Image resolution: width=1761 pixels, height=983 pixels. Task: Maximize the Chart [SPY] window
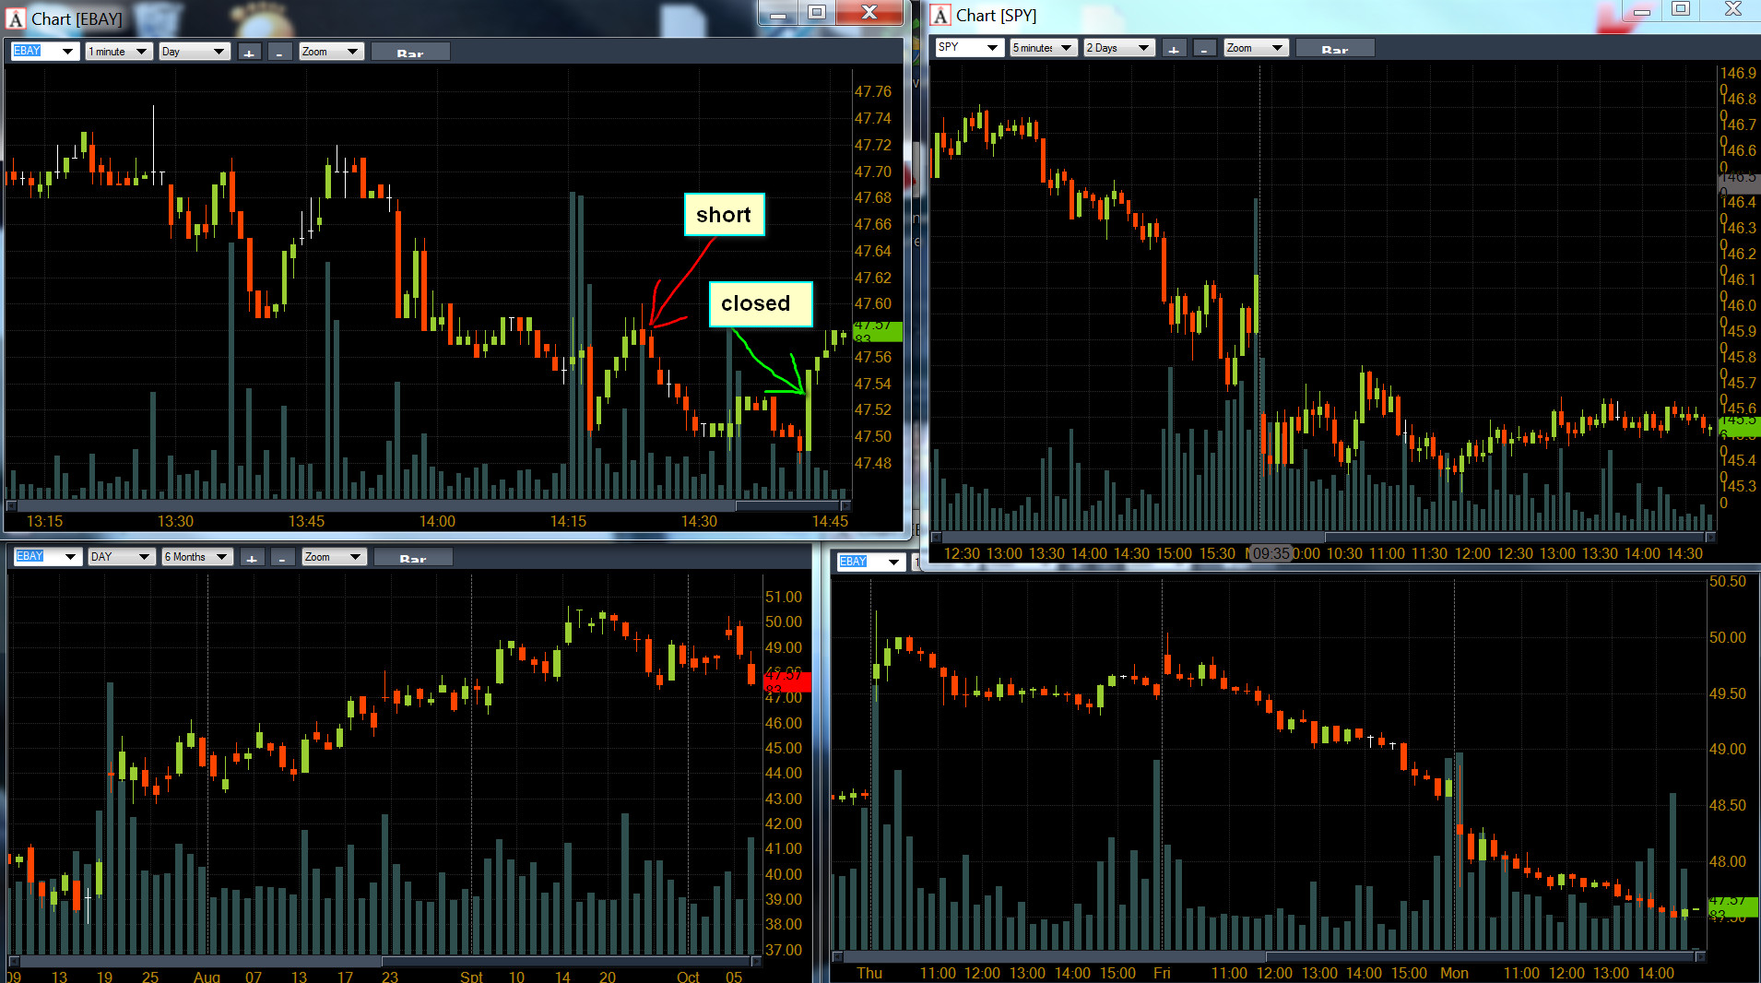point(1681,10)
